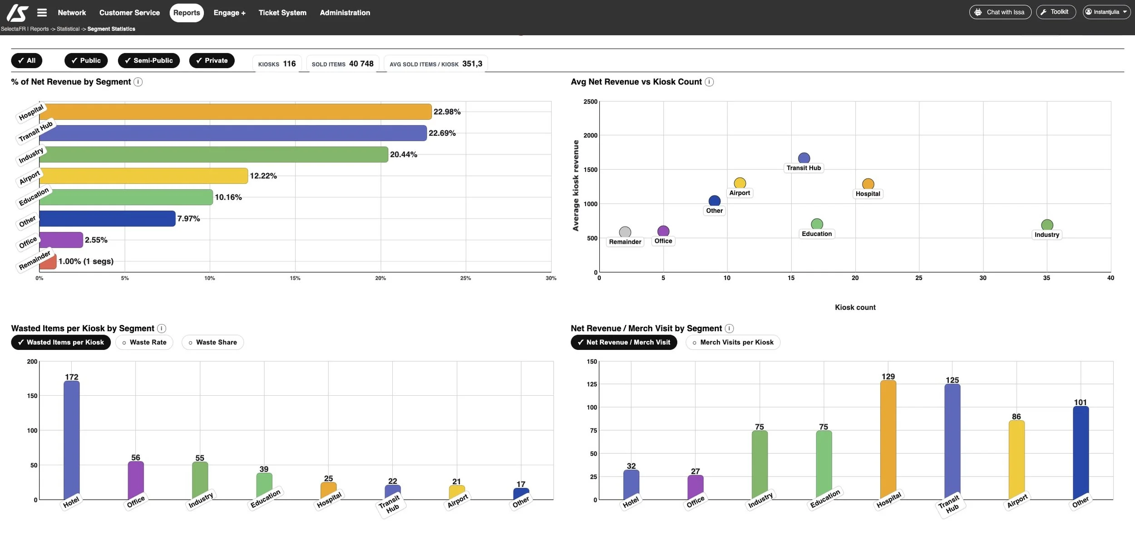Screen dimensions: 1135x536
Task: Click the active Reports navigation button
Action: [x=187, y=12]
